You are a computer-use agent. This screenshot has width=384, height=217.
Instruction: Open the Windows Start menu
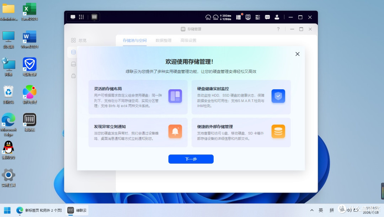[x=7, y=210]
